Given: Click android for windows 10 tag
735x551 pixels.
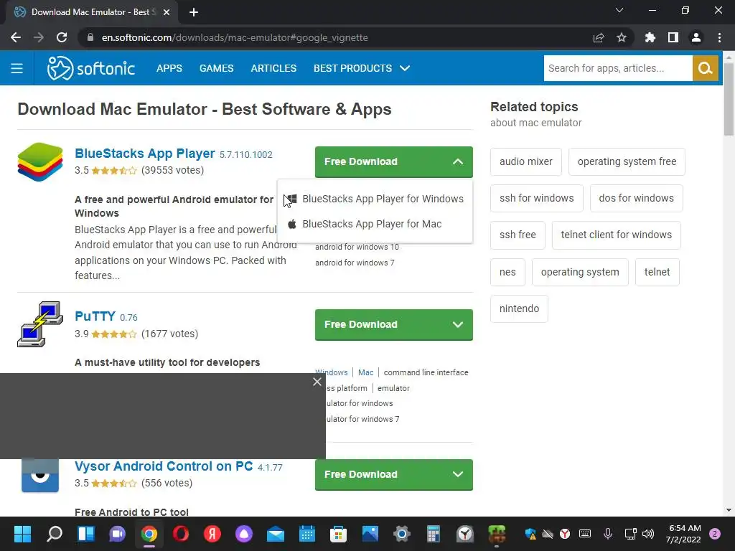Looking at the screenshot, I should 357,247.
